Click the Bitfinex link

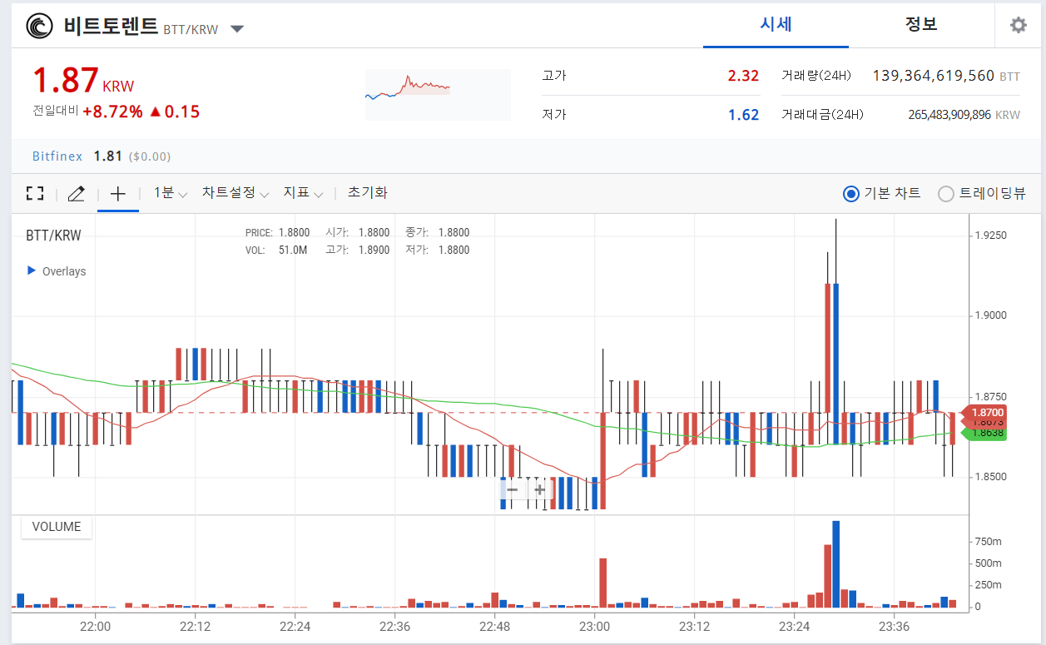57,156
